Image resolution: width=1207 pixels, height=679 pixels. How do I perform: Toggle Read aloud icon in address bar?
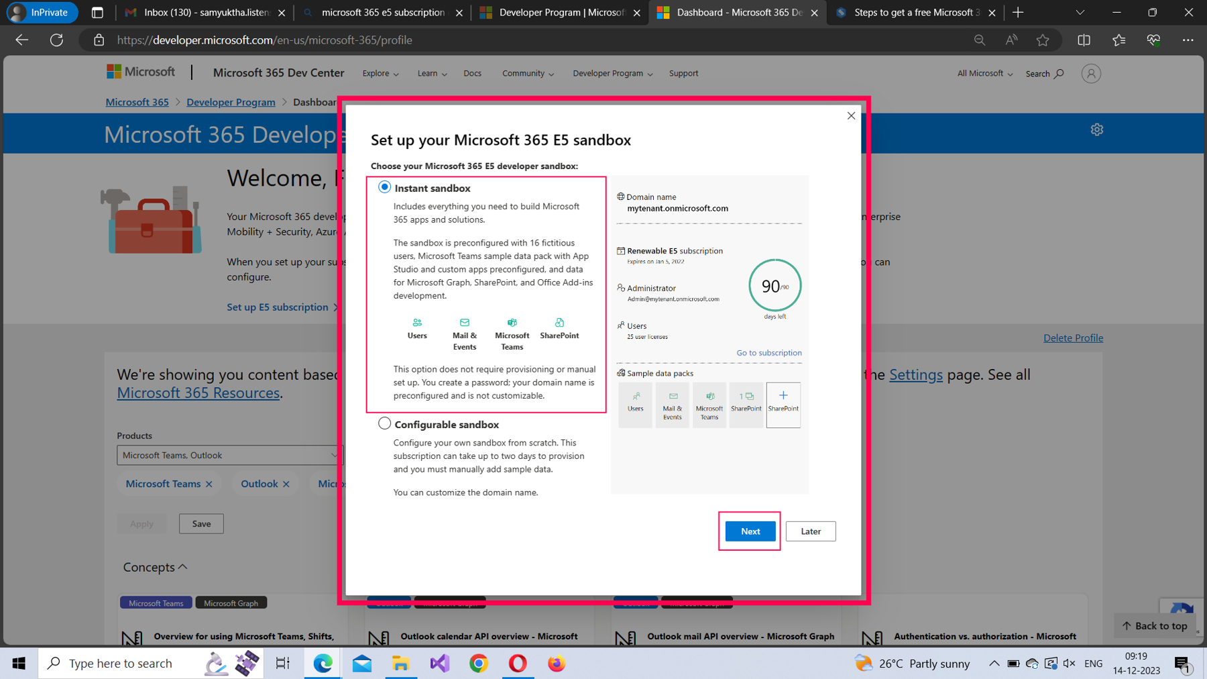pos(1011,40)
